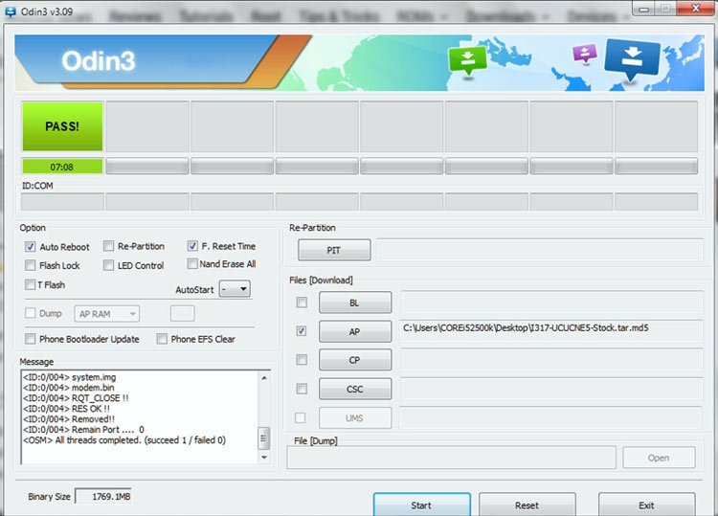Check the Nand Erase All option

192,263
